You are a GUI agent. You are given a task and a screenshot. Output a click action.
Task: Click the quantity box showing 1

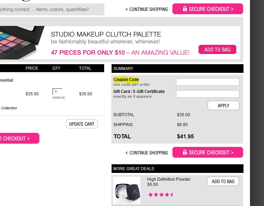[x=57, y=92]
